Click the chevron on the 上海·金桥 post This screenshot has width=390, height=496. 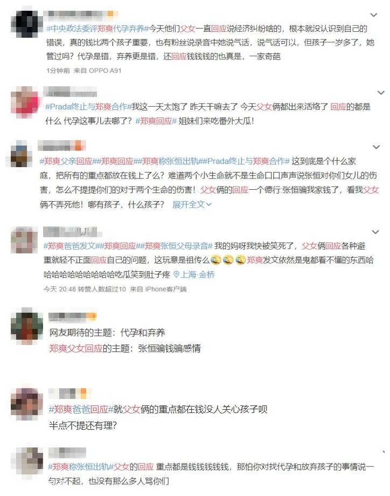pos(375,232)
